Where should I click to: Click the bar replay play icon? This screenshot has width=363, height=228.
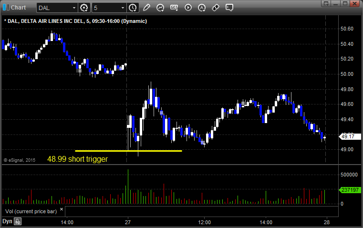[x=188, y=8]
